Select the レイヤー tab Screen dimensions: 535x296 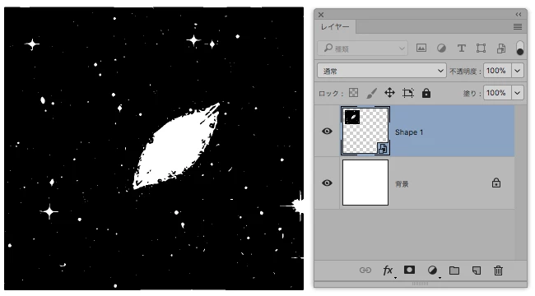[335, 26]
